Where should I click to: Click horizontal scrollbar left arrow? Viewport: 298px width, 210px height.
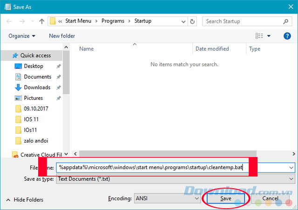[75, 154]
